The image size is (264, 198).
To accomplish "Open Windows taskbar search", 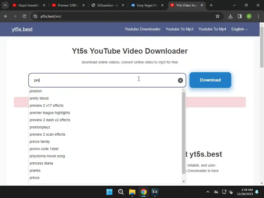I will (x=121, y=192).
